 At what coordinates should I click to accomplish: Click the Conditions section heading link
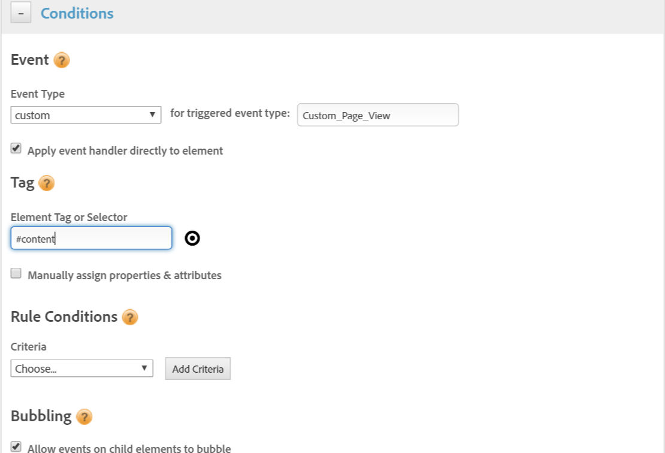tap(77, 13)
